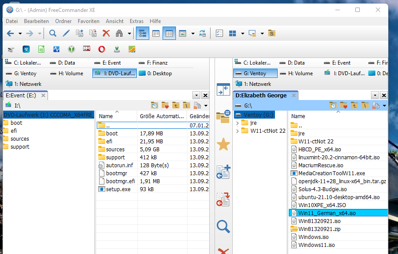Click the greyed forward arrow in toolbar

click(x=30, y=33)
